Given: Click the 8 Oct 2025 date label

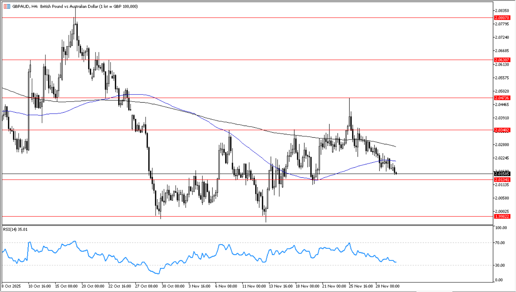Looking at the screenshot, I should coord(11,286).
